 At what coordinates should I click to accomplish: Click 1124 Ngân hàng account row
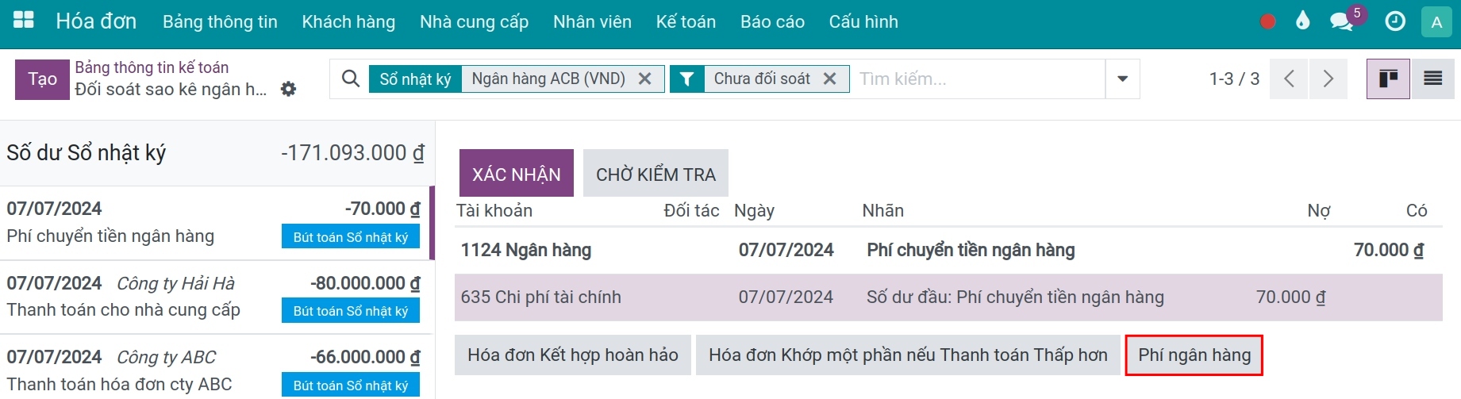[x=948, y=250]
